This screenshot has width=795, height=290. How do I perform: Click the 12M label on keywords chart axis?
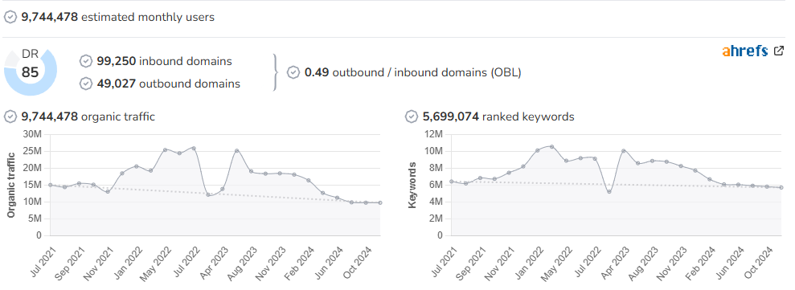[433, 134]
